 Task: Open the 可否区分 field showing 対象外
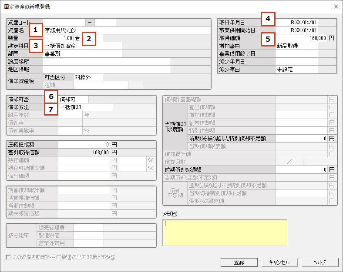[x=88, y=77]
